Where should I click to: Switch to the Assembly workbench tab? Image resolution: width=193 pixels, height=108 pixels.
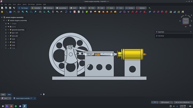click(36, 8)
